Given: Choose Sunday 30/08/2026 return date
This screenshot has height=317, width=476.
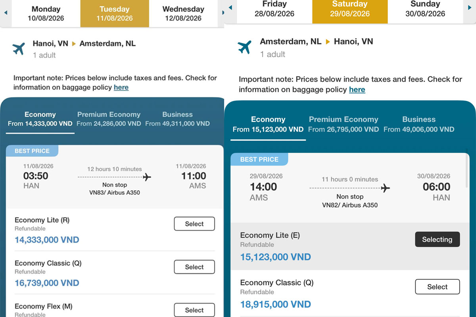Looking at the screenshot, I should pyautogui.click(x=425, y=9).
